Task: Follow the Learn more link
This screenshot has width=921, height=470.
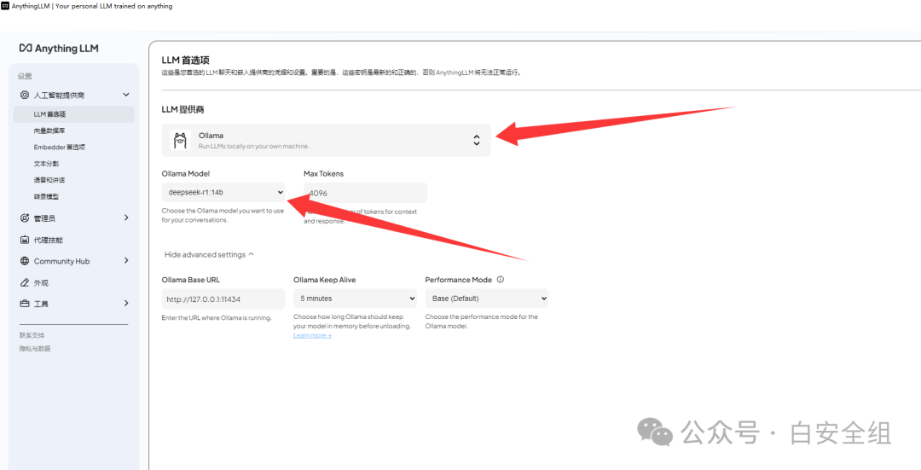Action: pos(312,335)
